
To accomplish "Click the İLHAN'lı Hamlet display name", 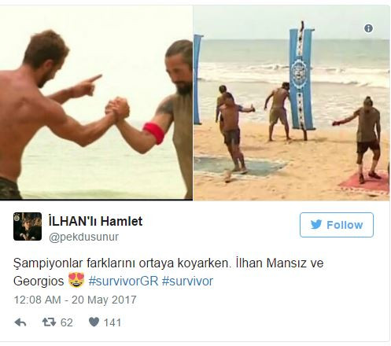I will [95, 221].
